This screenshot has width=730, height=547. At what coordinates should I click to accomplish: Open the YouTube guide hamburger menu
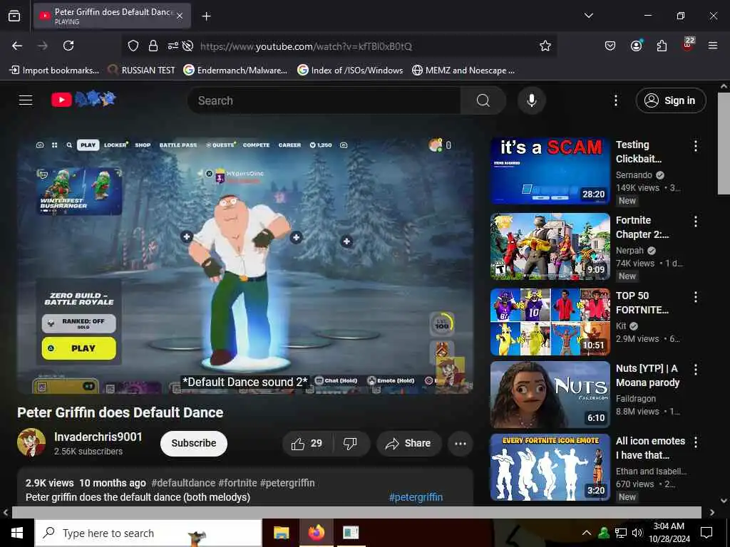click(26, 100)
